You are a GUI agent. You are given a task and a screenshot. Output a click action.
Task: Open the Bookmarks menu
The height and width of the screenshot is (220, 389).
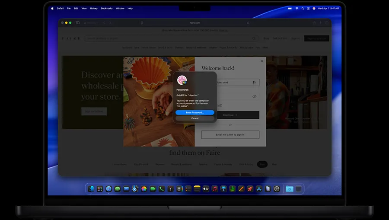pyautogui.click(x=106, y=8)
